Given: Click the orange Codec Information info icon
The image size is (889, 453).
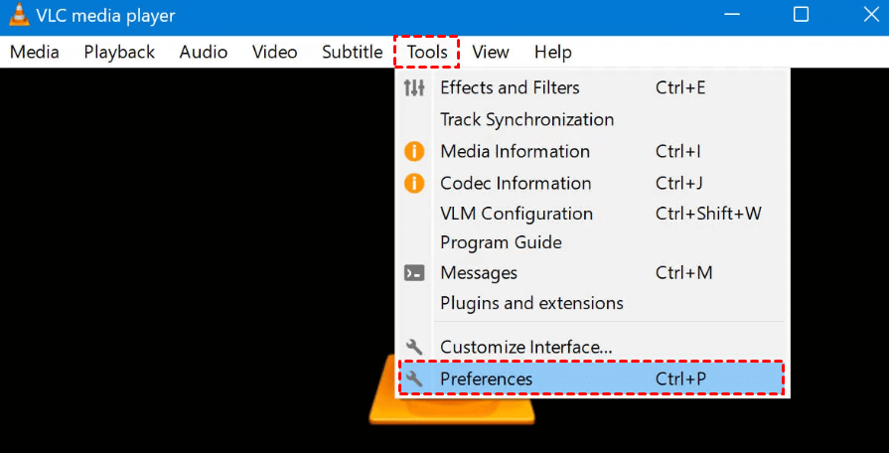Looking at the screenshot, I should coord(414,183).
